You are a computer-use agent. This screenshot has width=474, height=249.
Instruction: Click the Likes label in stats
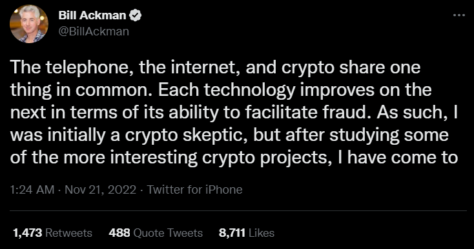tap(261, 233)
